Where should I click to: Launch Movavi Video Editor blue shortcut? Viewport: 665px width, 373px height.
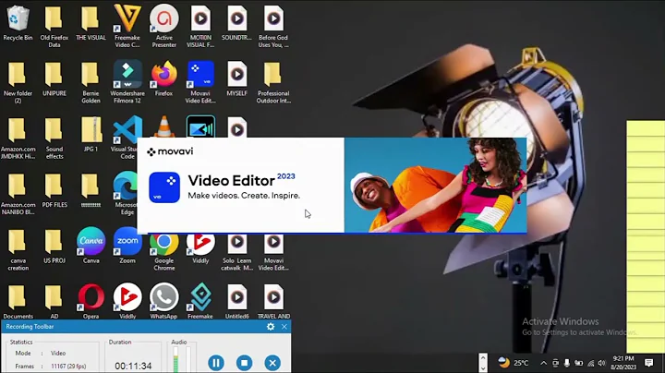coord(200,82)
